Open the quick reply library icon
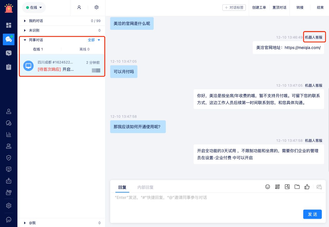Screen dimensions: 329x227 [277, 187]
